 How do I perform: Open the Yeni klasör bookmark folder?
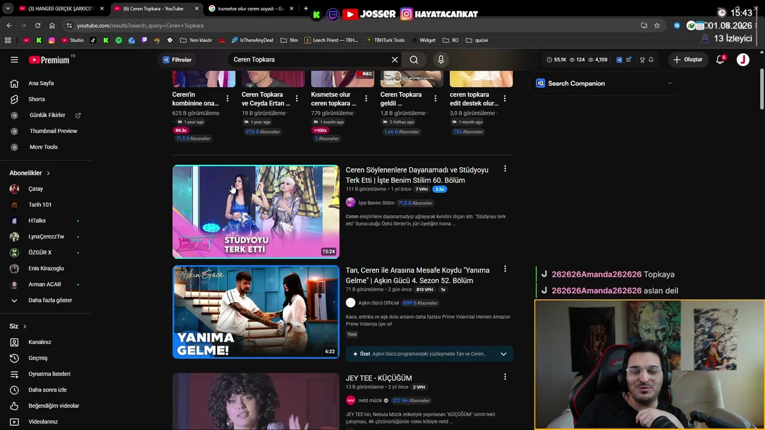pyautogui.click(x=195, y=40)
